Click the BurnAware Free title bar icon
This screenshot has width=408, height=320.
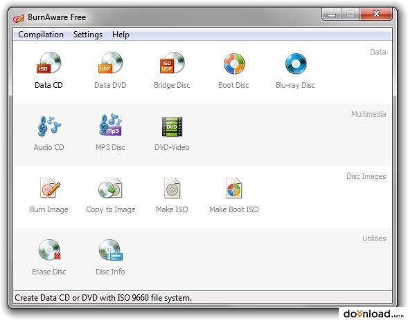(x=19, y=18)
